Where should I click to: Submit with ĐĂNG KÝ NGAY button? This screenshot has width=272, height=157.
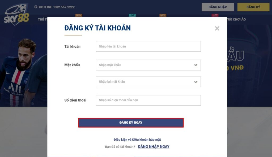[131, 123]
